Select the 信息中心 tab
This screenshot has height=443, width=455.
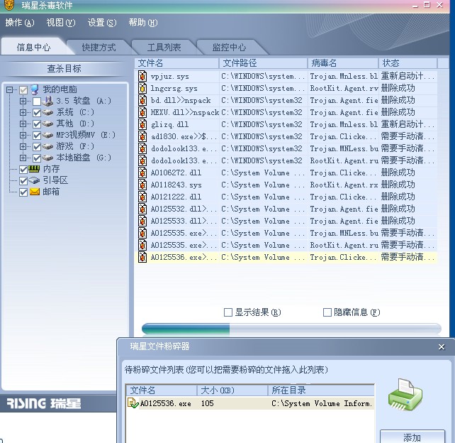[33, 47]
